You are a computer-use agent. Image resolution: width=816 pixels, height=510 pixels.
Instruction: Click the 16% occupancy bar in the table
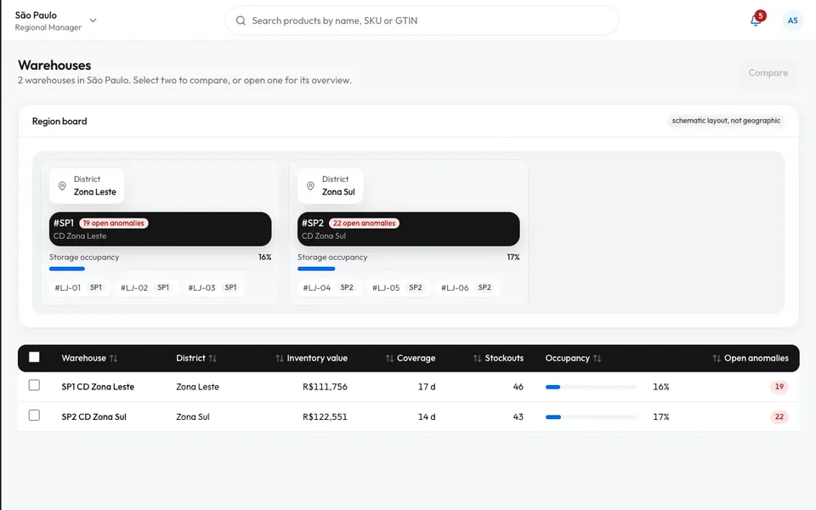[x=591, y=388]
